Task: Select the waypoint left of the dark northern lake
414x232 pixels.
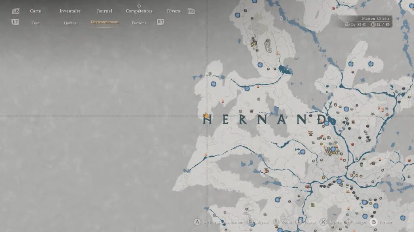Action: (x=260, y=65)
